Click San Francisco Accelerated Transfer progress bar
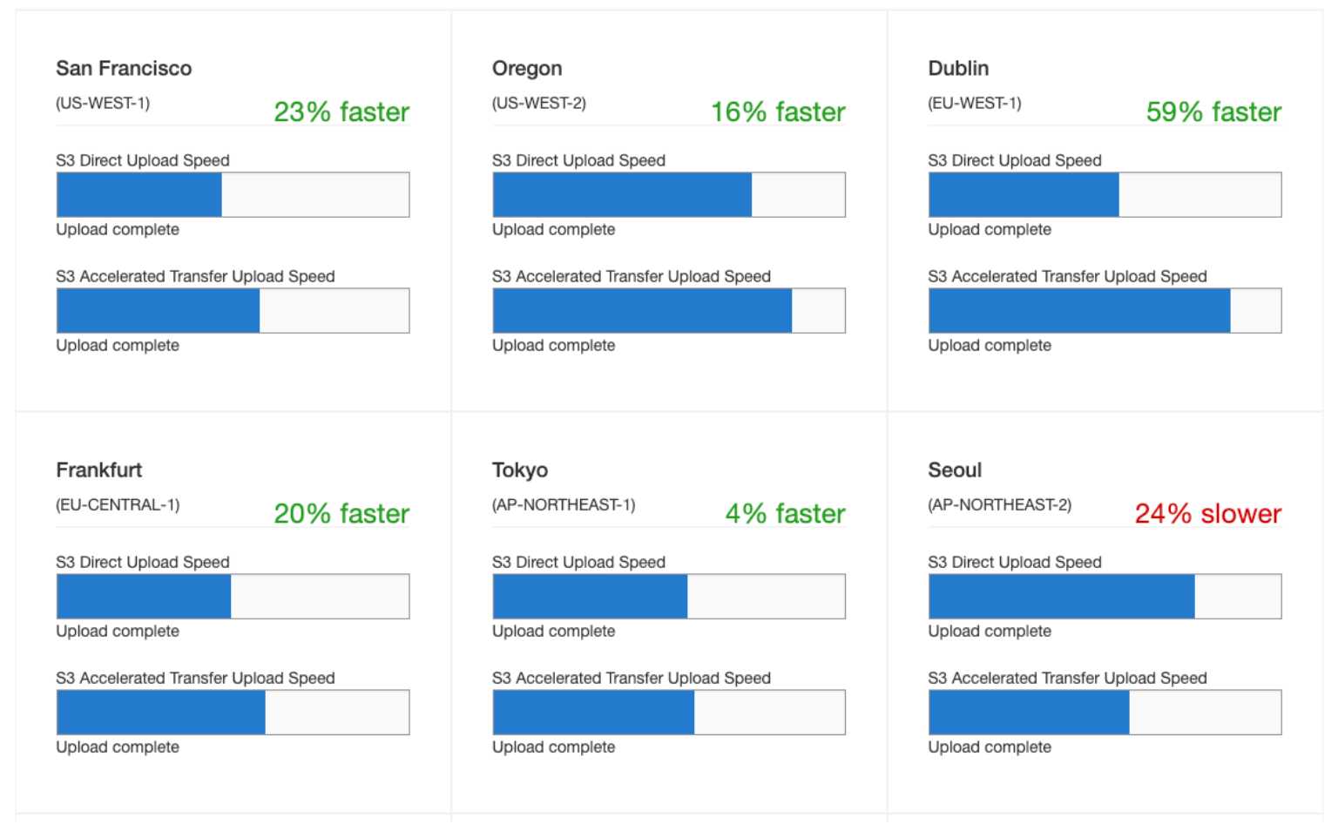Image resolution: width=1338 pixels, height=831 pixels. 233,310
